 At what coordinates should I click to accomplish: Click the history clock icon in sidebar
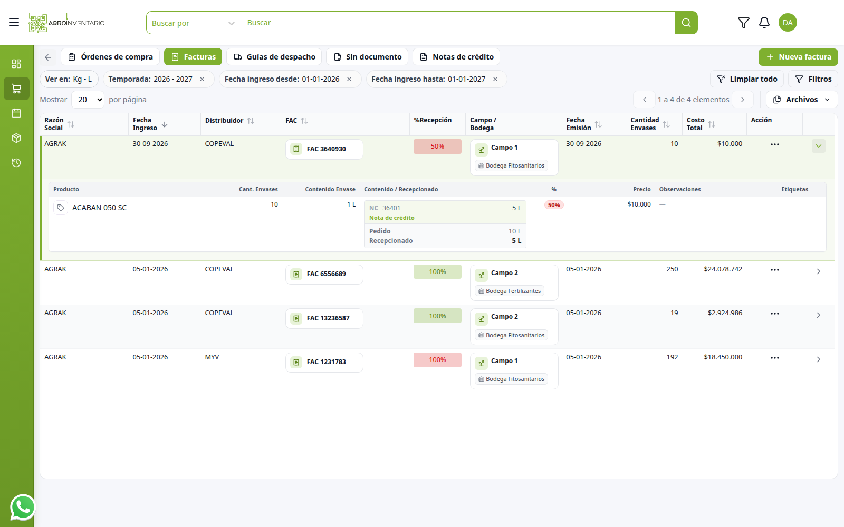click(x=16, y=163)
